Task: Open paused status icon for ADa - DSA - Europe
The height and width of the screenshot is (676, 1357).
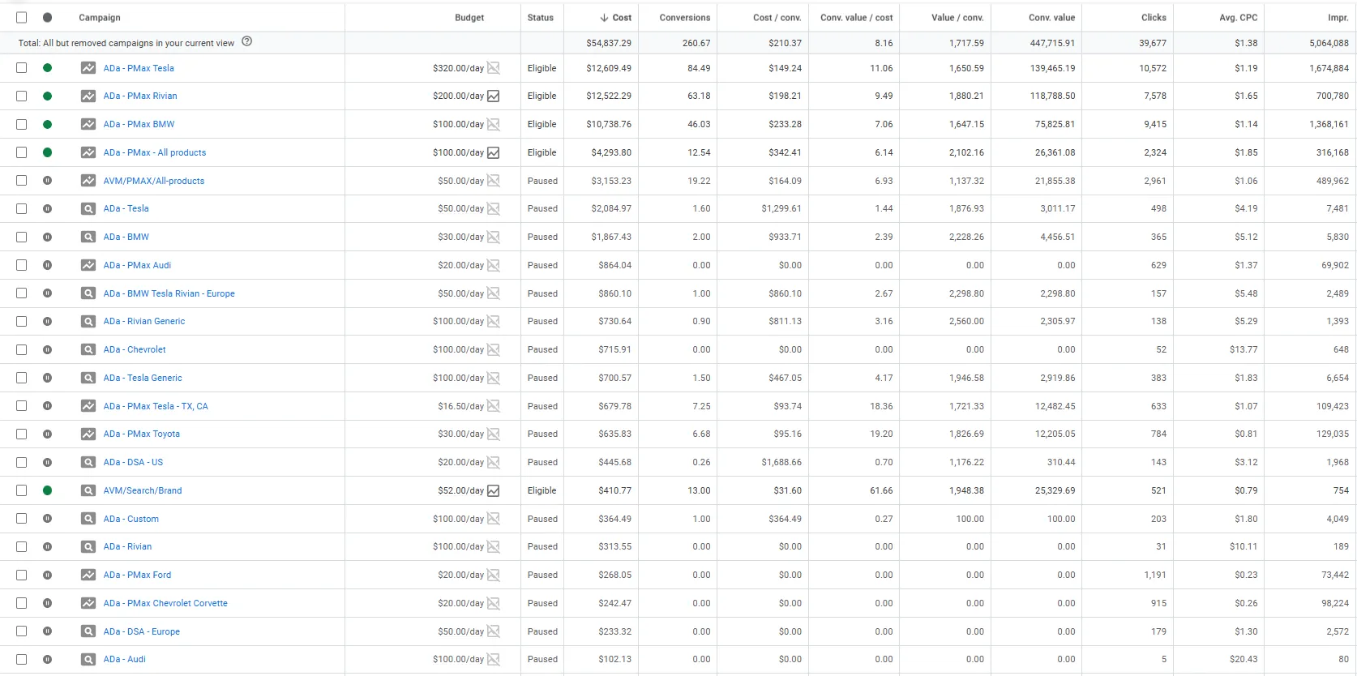Action: coord(48,631)
